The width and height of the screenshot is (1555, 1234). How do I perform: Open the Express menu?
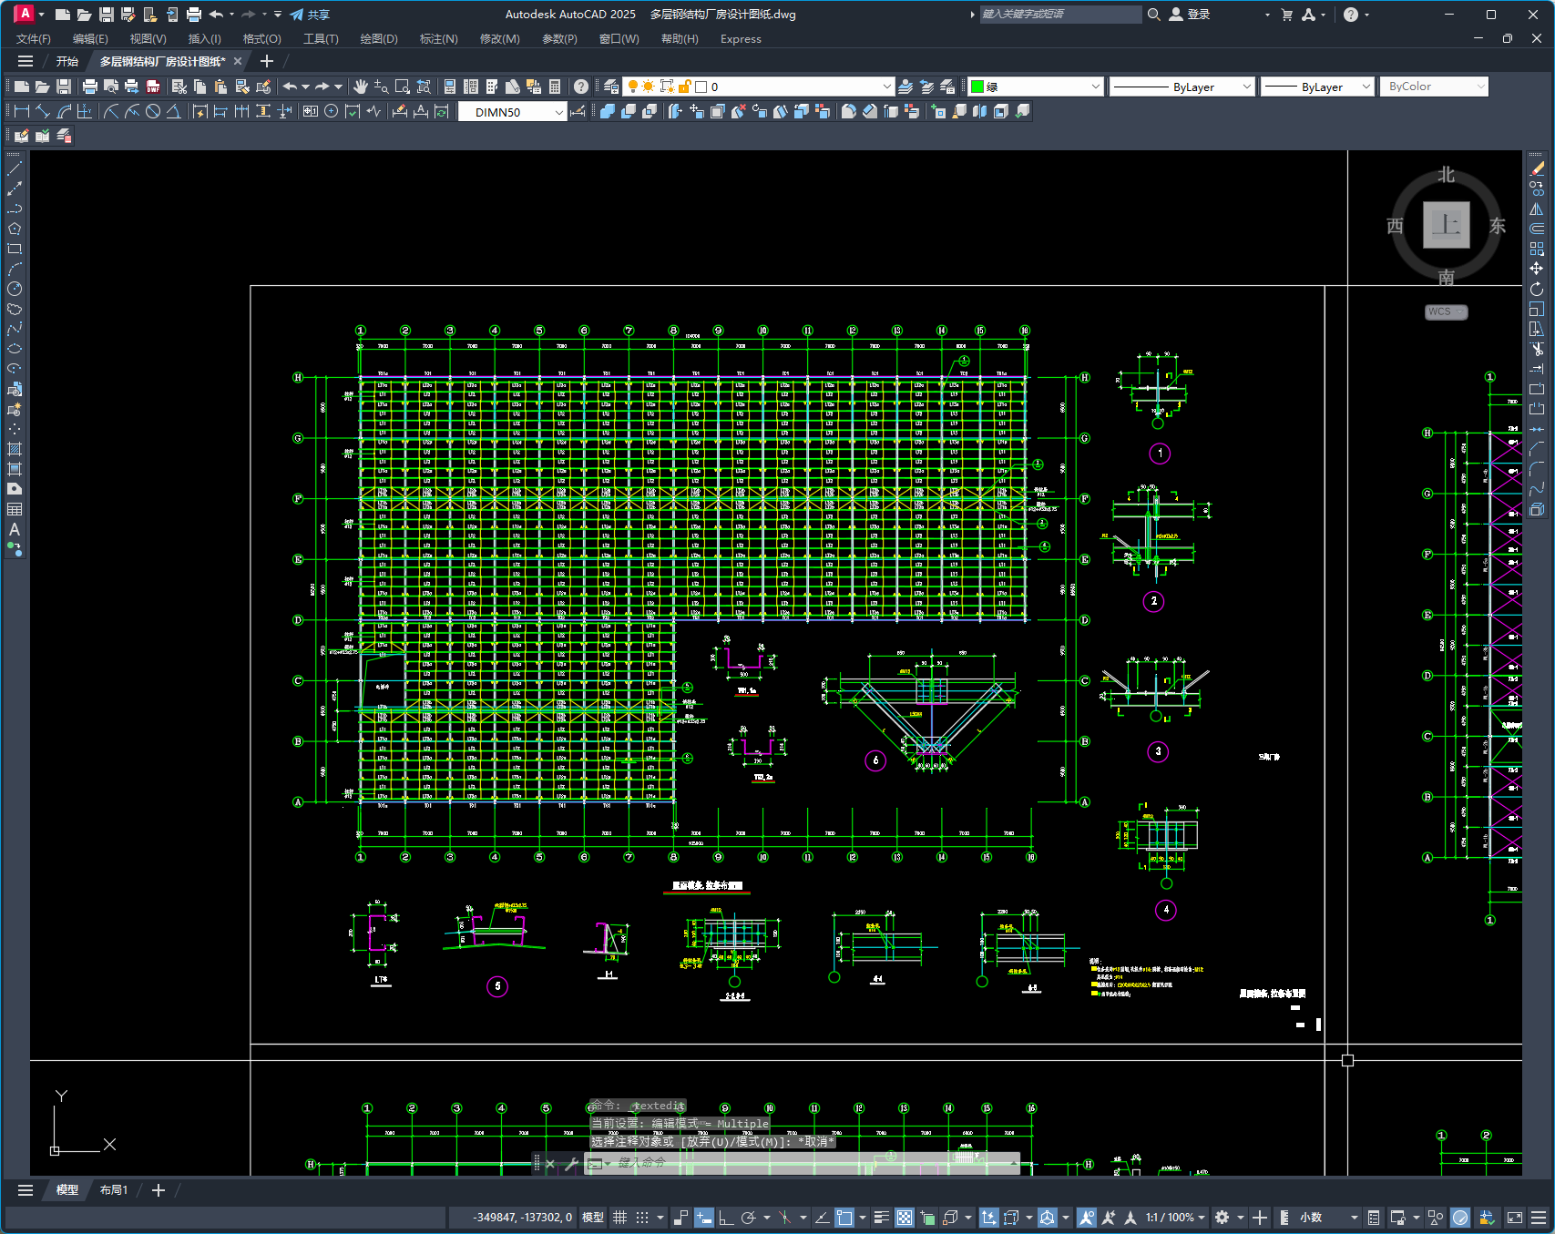741,39
